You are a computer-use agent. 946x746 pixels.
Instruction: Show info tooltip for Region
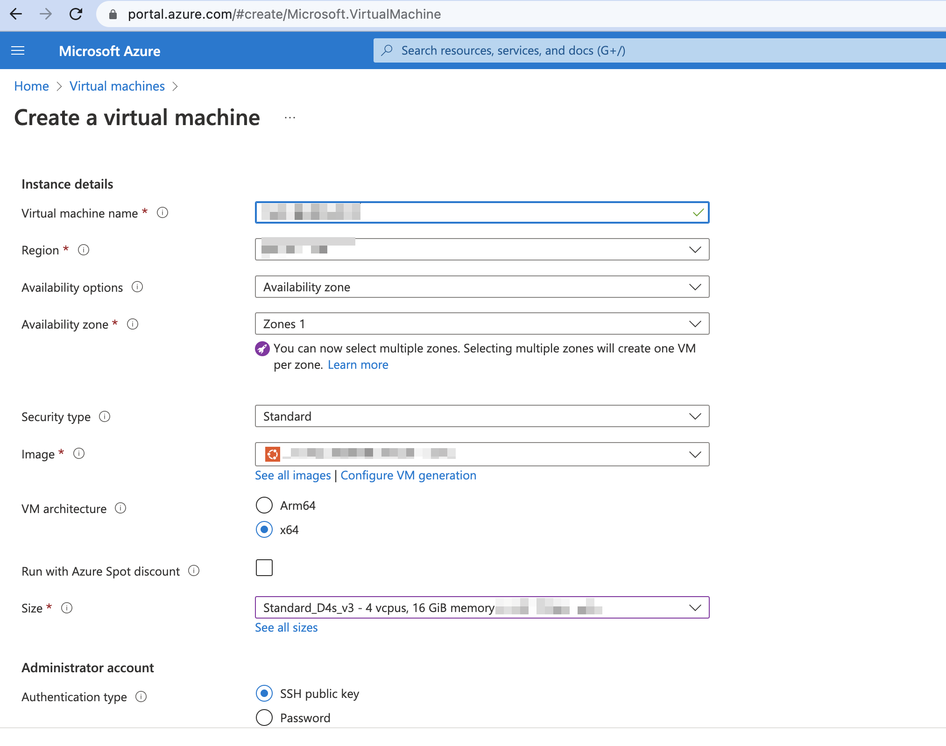coord(84,250)
